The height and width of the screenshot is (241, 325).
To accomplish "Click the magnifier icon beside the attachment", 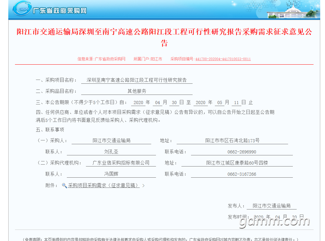I will click(64, 185).
